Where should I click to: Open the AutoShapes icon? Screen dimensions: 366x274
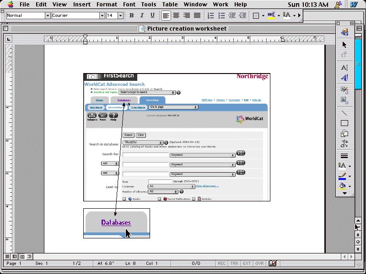click(x=344, y=133)
